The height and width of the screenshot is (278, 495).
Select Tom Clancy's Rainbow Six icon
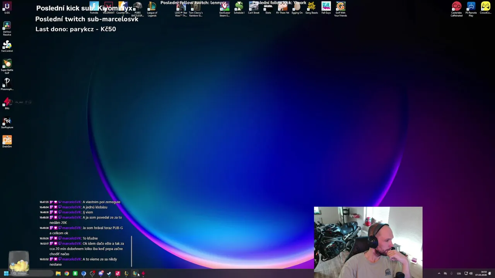pos(196,9)
